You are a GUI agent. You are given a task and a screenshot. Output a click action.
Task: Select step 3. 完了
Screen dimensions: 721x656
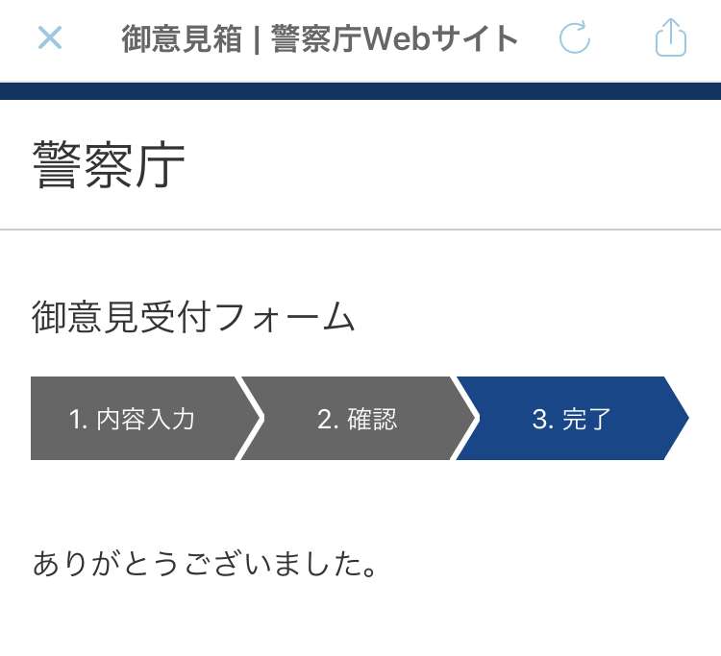[571, 419]
